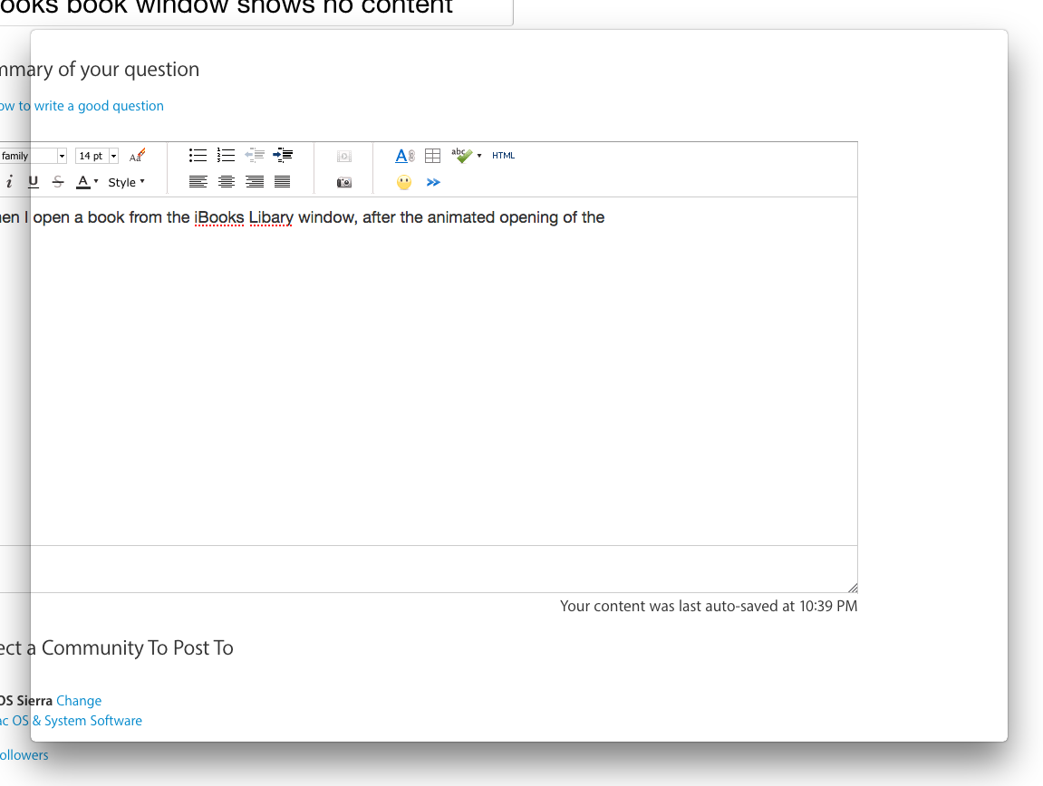
Task: Insert image using camera icon
Action: [344, 182]
